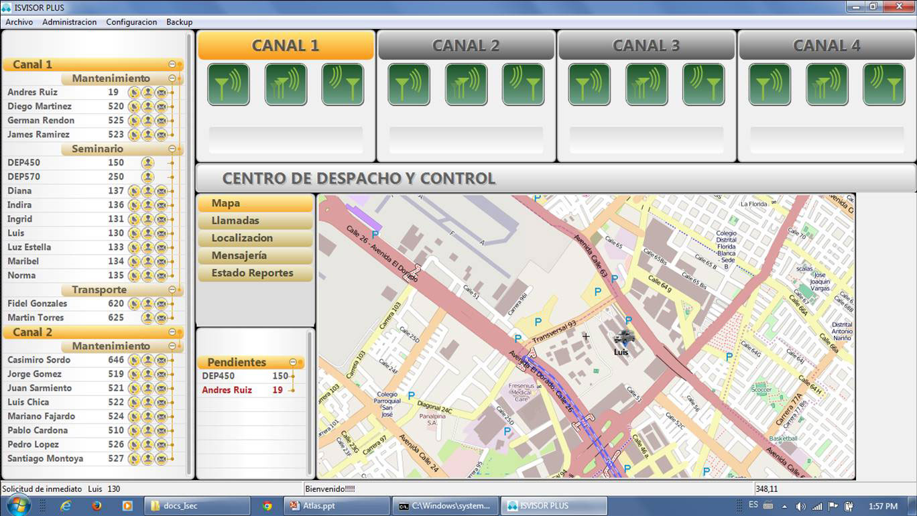Click the call icon for Pablo Cardona
This screenshot has width=917, height=516.
tap(134, 430)
